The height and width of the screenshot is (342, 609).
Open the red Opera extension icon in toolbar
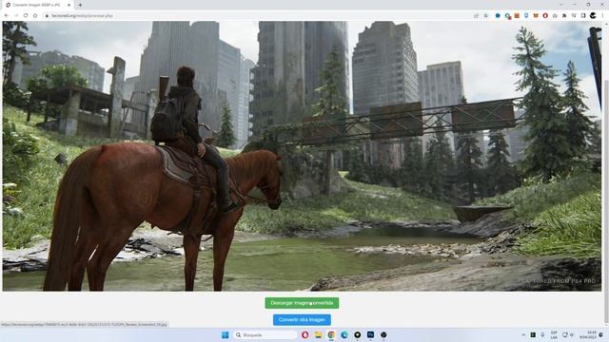[x=545, y=15]
